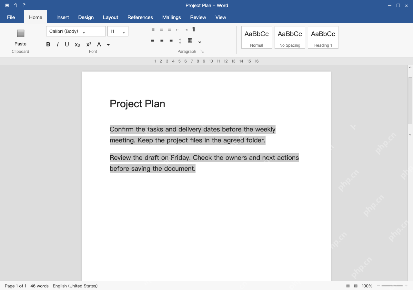Click the shading grid icon
Viewport: 413px width, 290px height.
(x=190, y=41)
